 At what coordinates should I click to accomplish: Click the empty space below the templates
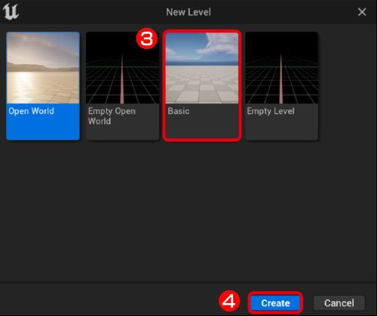pyautogui.click(x=188, y=211)
